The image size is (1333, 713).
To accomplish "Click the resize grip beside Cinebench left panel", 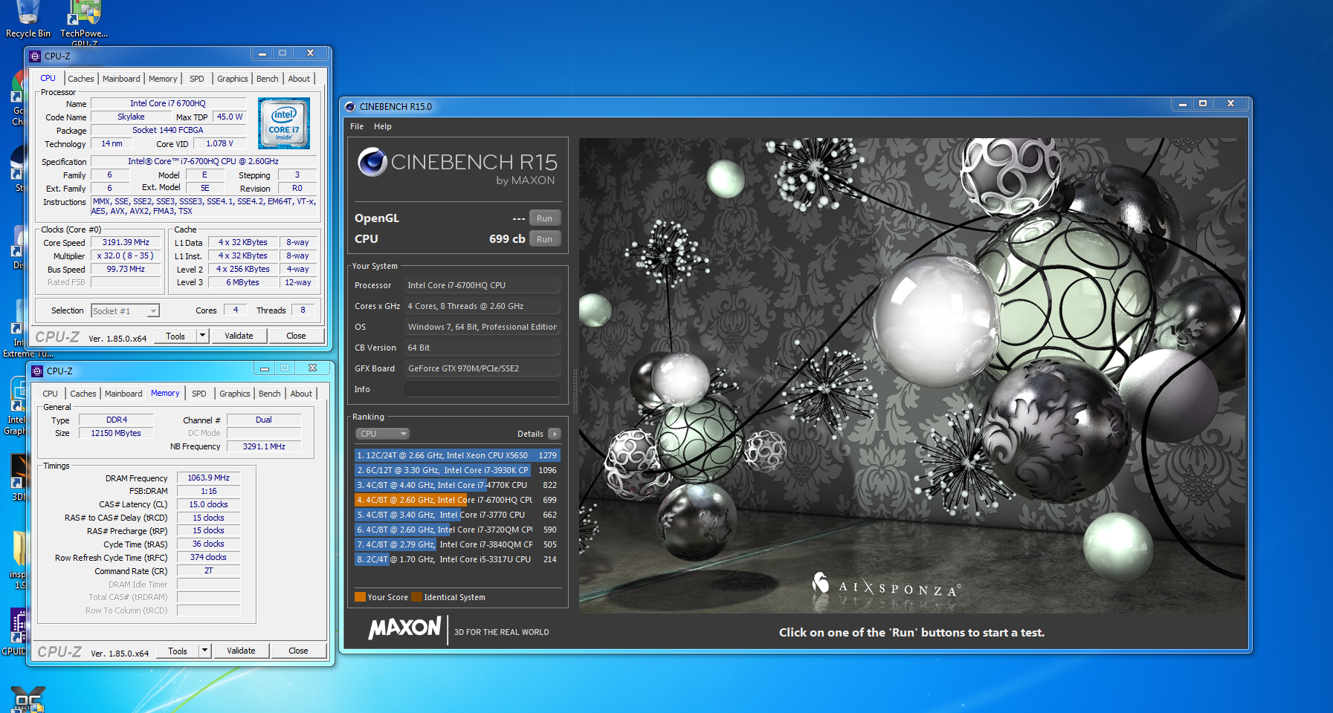I will tap(575, 391).
